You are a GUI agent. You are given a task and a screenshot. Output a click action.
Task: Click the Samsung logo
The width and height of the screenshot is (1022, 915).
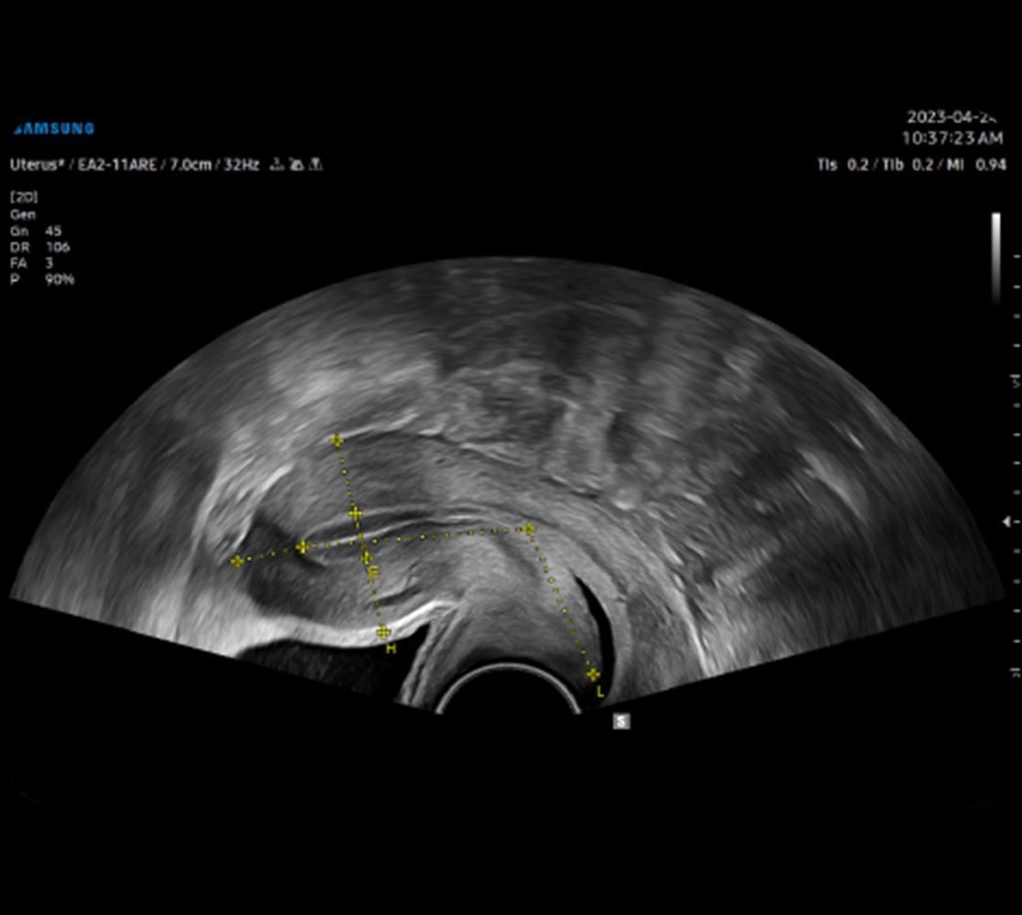click(x=53, y=129)
